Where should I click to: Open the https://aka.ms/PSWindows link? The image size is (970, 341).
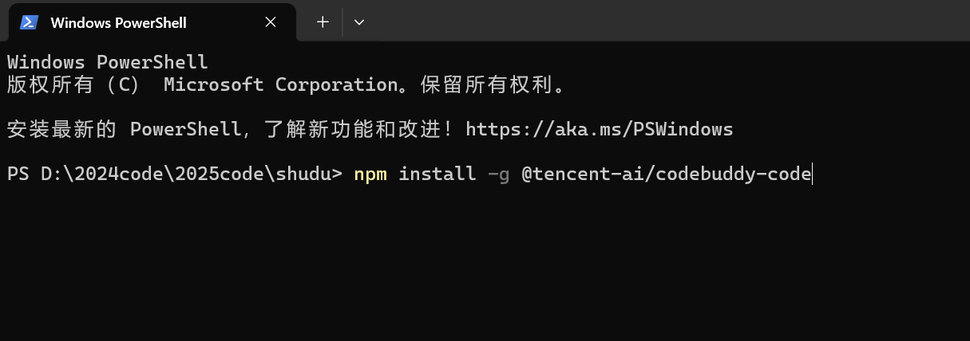[x=599, y=128]
